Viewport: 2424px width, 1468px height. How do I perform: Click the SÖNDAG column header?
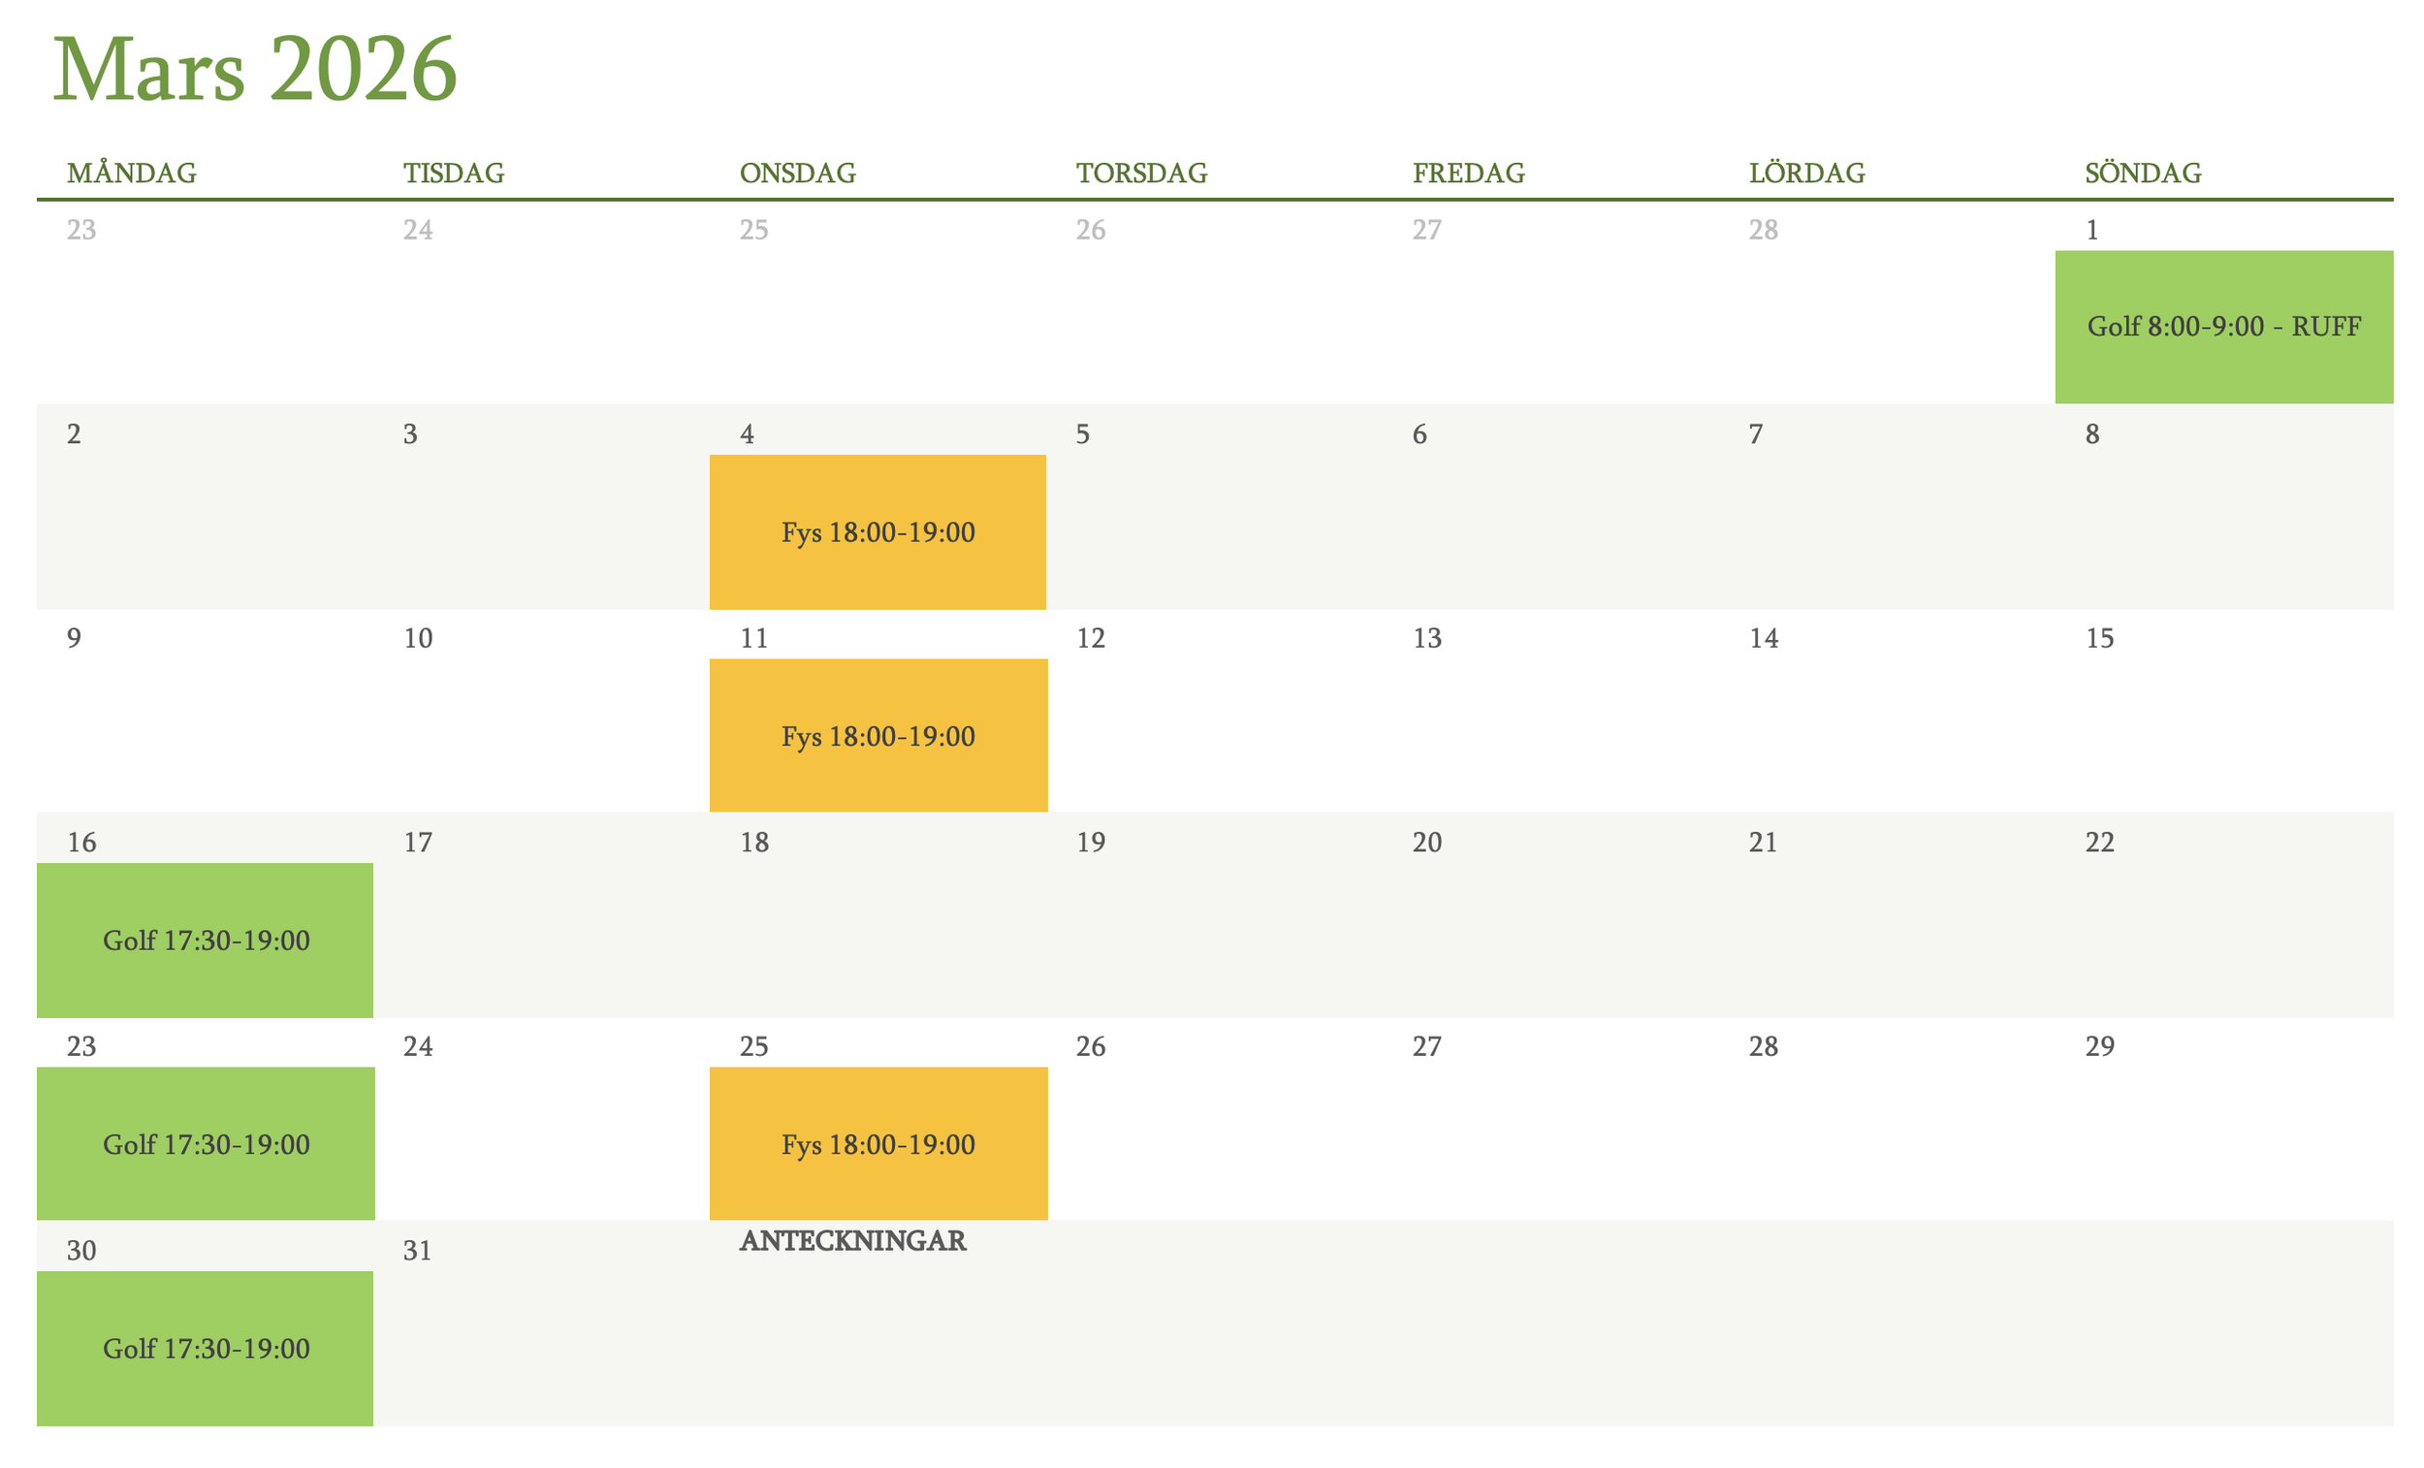[x=2143, y=174]
